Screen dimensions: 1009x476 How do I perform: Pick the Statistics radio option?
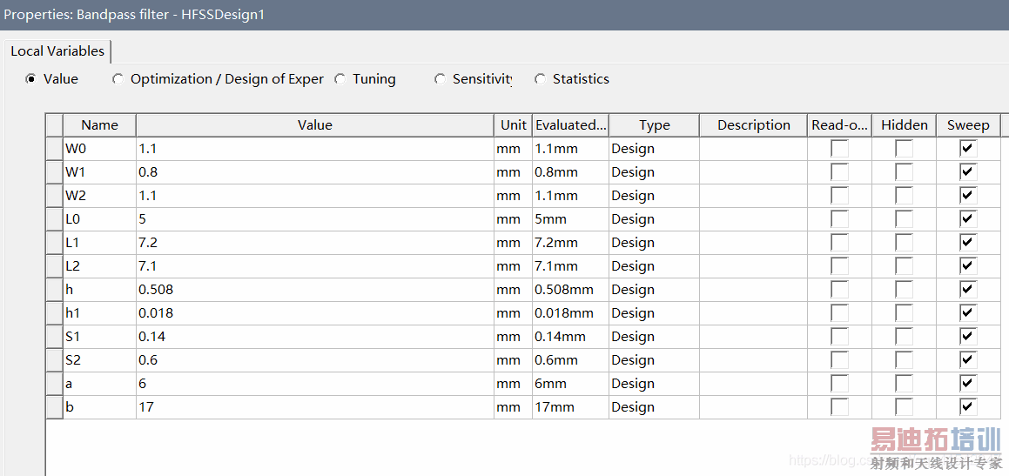click(540, 79)
